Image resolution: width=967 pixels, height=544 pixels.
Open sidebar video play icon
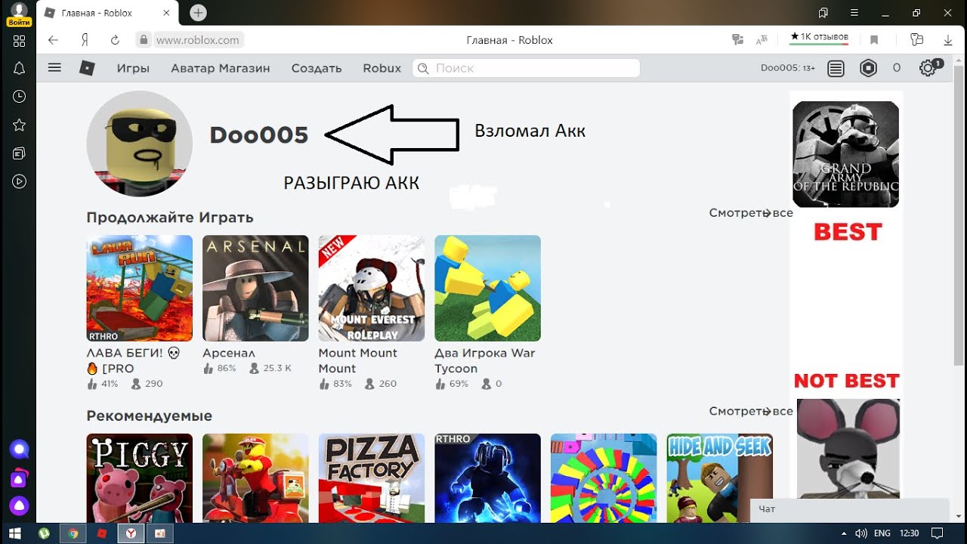click(x=20, y=181)
